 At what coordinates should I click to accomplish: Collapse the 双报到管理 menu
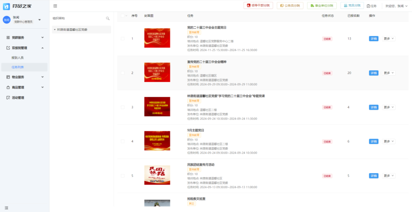43,48
